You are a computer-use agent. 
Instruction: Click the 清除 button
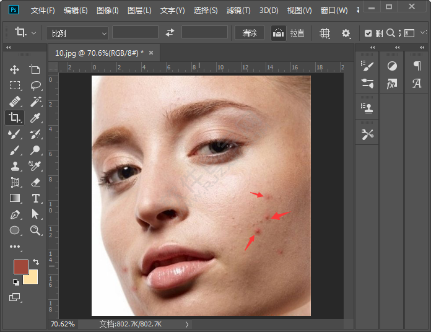point(250,33)
